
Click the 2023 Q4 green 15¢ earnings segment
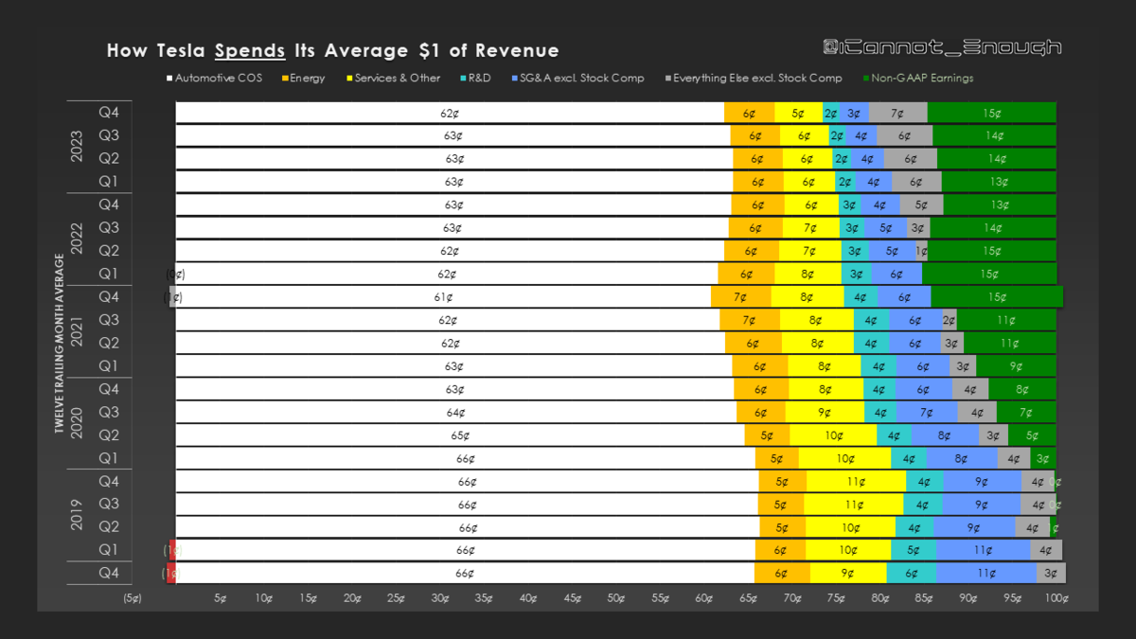[991, 113]
